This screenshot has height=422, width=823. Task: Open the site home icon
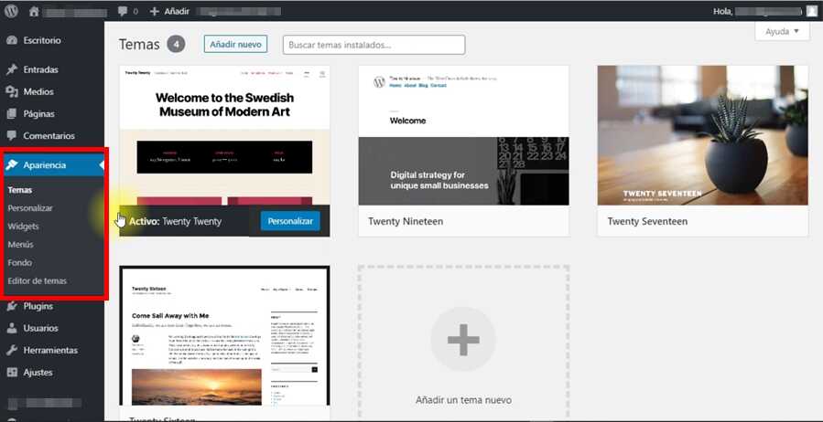[34, 12]
